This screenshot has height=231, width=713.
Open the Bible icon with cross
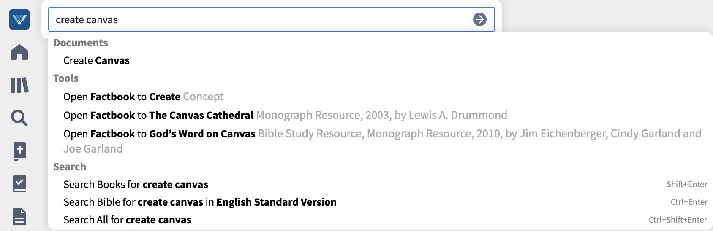pyautogui.click(x=19, y=151)
